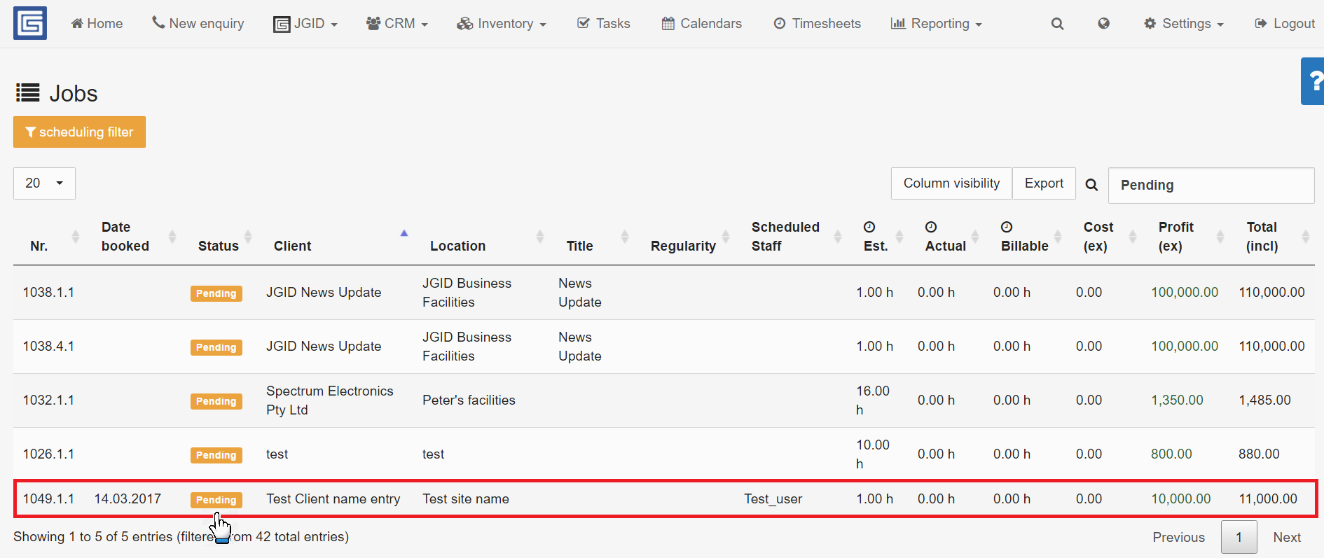
Task: Click Pending badge for job 1026.1.1
Action: [x=216, y=455]
